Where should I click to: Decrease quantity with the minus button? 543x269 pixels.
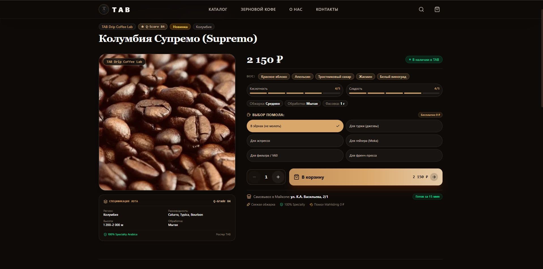point(254,177)
